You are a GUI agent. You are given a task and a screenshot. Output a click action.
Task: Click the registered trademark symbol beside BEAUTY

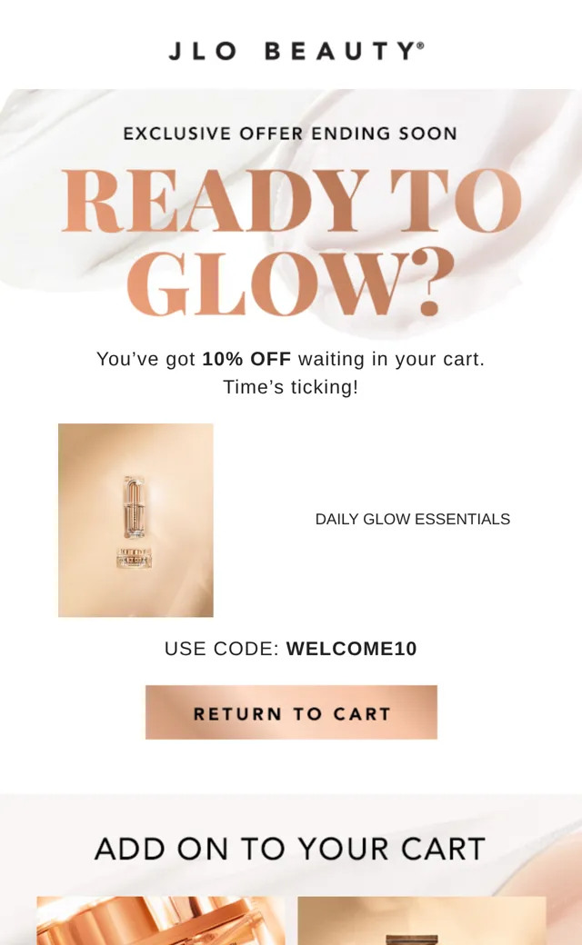(420, 45)
